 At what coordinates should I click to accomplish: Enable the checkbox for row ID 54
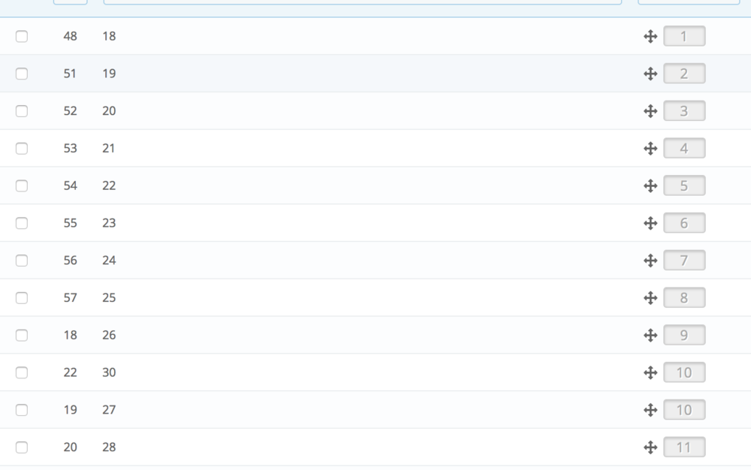22,185
